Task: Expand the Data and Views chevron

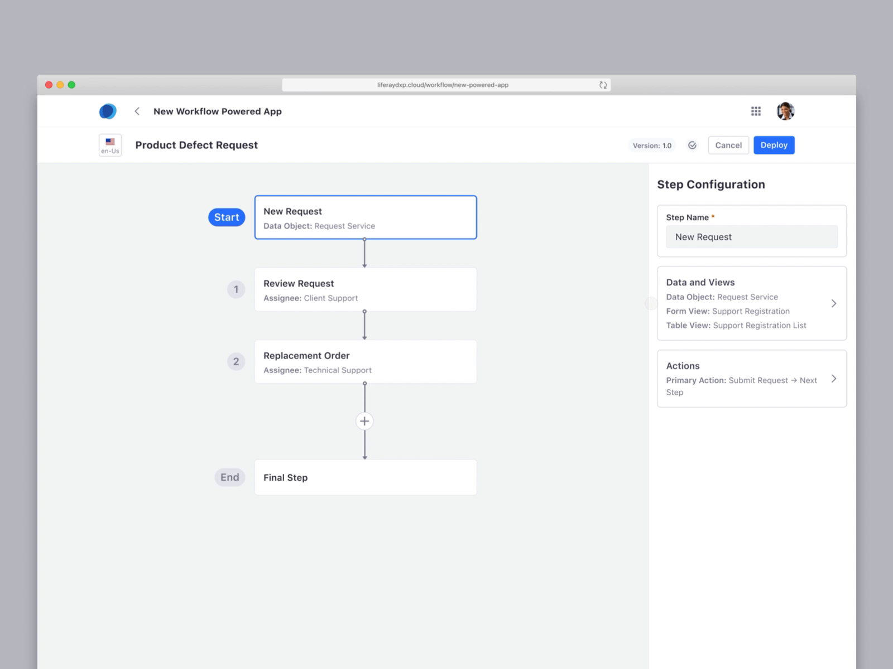Action: tap(834, 303)
